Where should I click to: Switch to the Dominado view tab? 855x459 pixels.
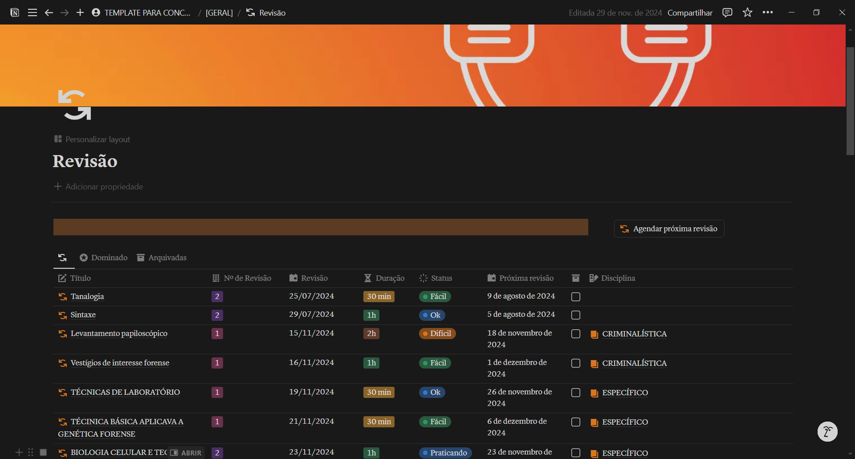(104, 258)
